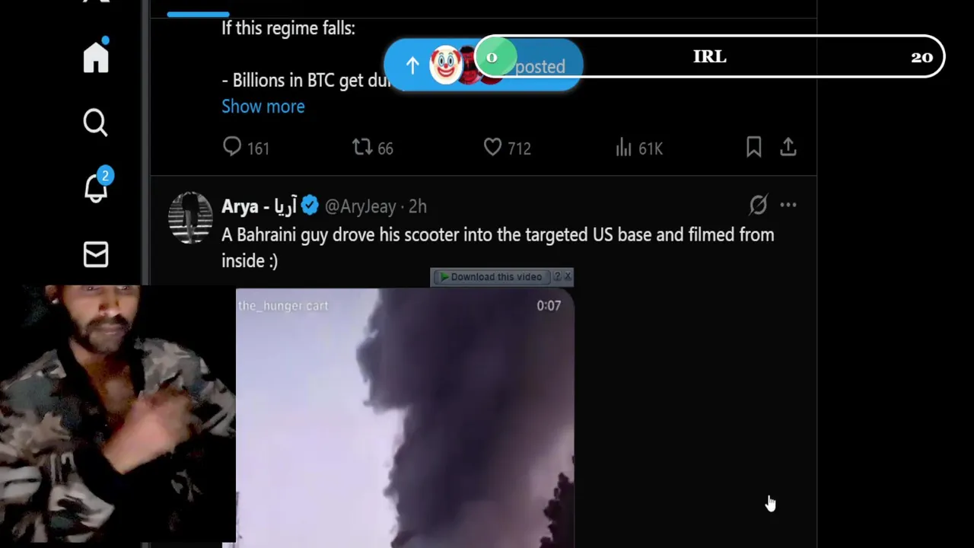Play the smoke video in Arya's tweet
The height and width of the screenshot is (548, 974).
click(x=405, y=418)
